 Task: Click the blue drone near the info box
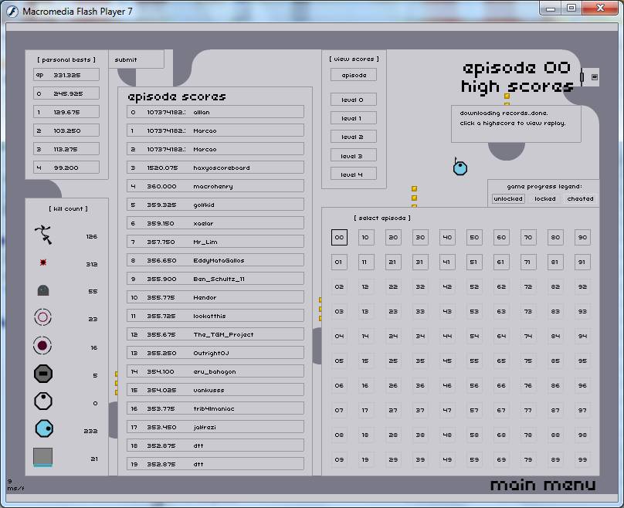[460, 168]
